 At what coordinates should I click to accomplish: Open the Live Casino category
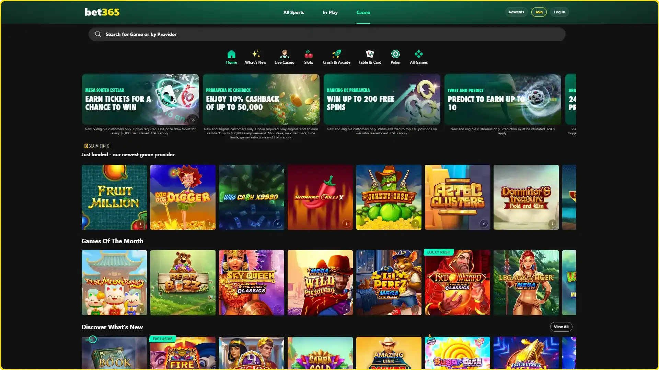(x=284, y=57)
